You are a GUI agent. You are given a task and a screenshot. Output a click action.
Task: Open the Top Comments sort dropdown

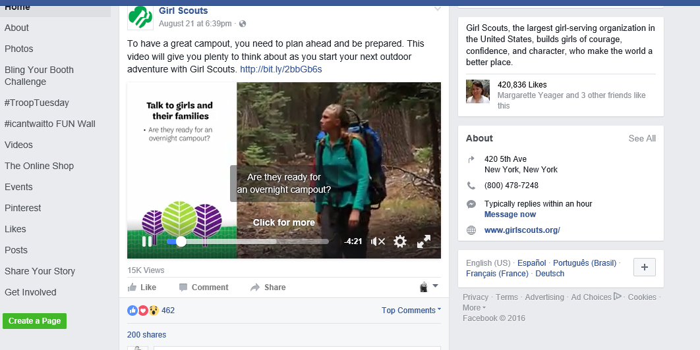(x=411, y=311)
